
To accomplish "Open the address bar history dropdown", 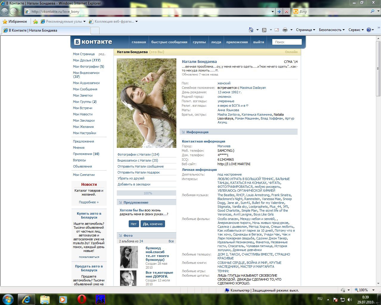I will [273, 12].
